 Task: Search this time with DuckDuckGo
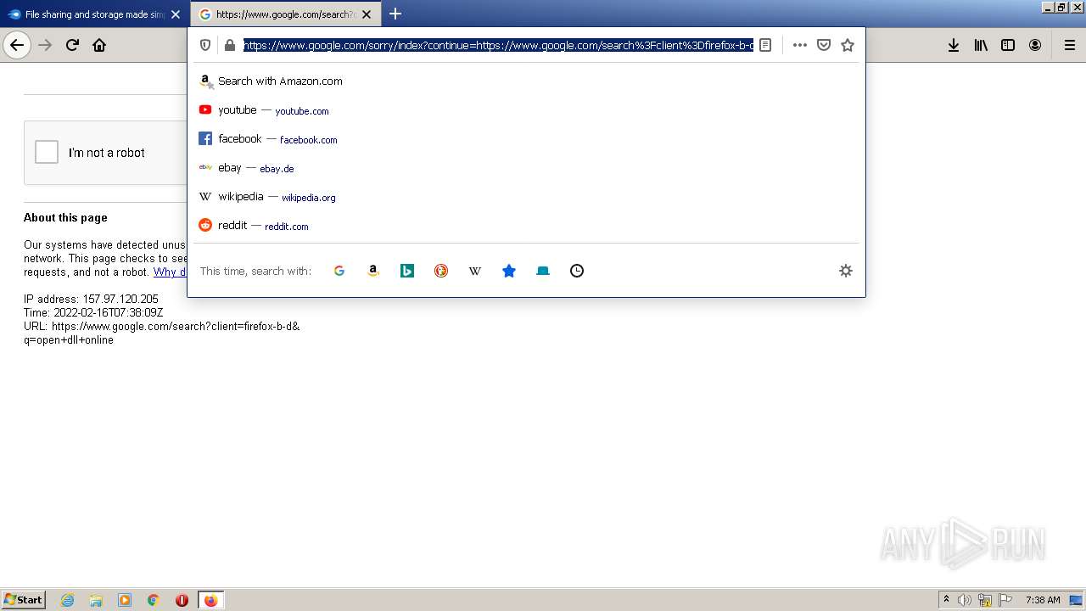pos(441,271)
